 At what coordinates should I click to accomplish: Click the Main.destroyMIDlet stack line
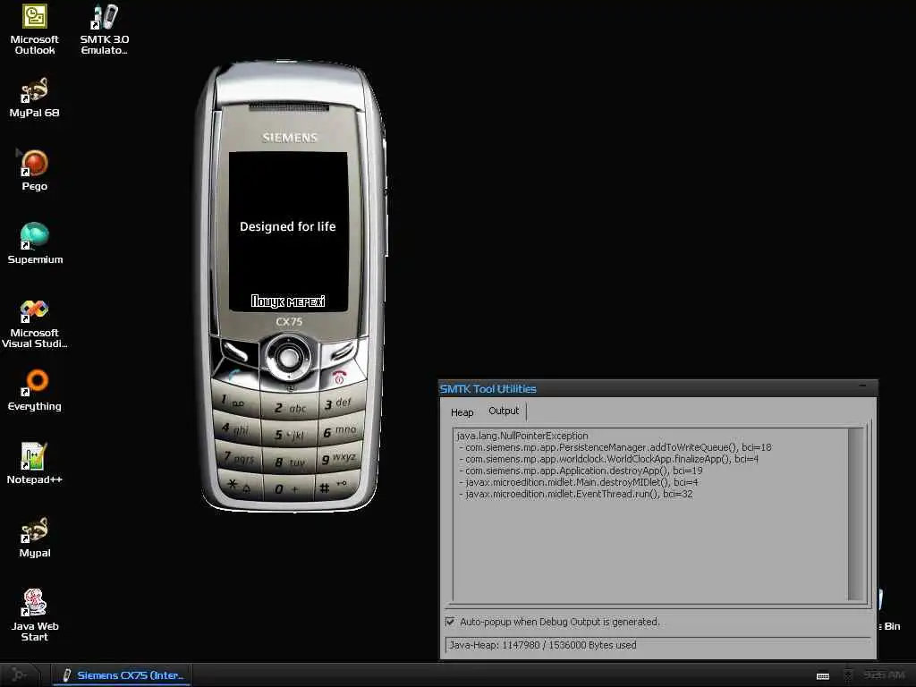(579, 482)
